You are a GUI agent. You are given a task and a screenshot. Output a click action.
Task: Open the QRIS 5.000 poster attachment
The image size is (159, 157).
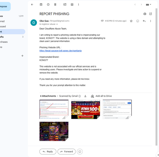pyautogui.click(x=54, y=131)
